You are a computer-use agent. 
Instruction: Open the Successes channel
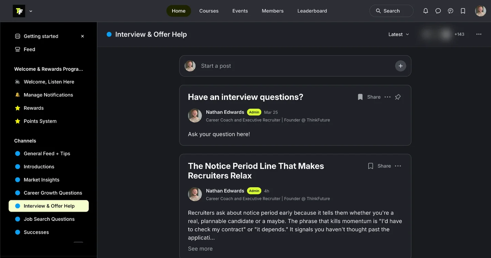pyautogui.click(x=49, y=232)
